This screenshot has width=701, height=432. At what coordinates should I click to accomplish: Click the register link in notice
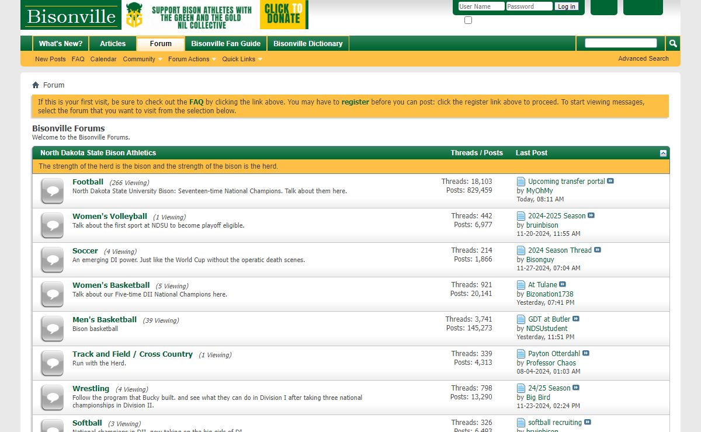[x=355, y=102]
